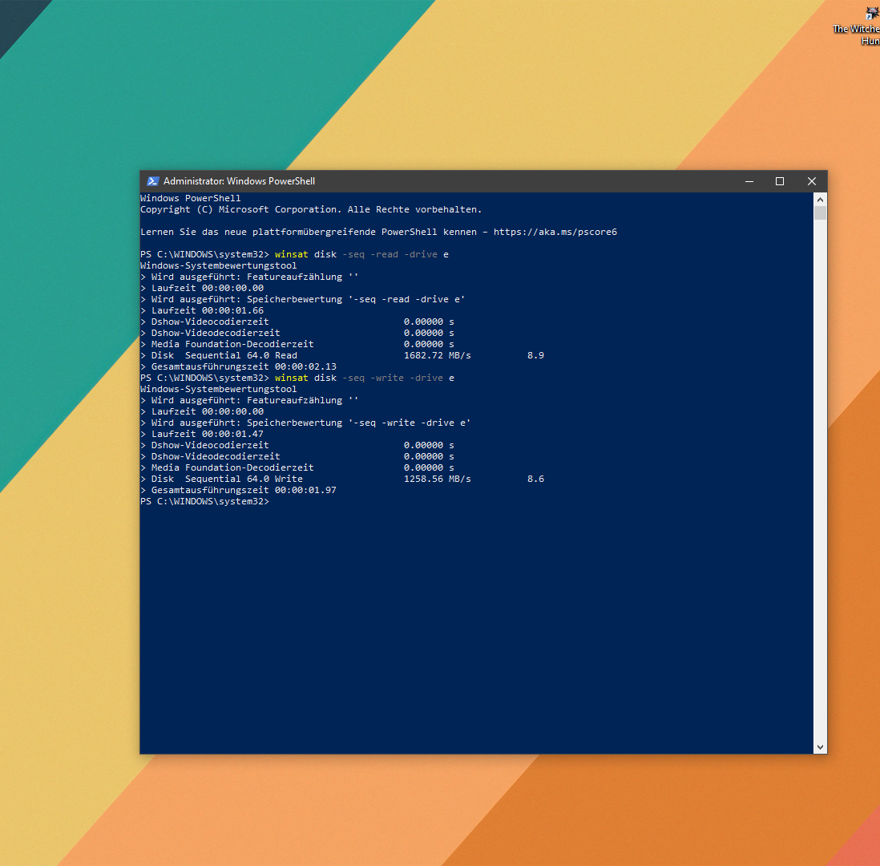Click 'Lernen Sie das neue' line text
This screenshot has height=866, width=880.
pyautogui.click(x=378, y=232)
